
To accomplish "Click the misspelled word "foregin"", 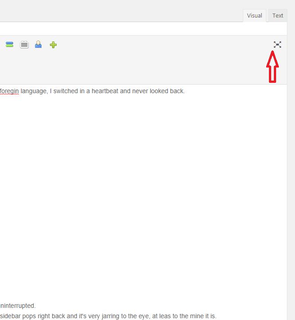I will tap(9, 91).
